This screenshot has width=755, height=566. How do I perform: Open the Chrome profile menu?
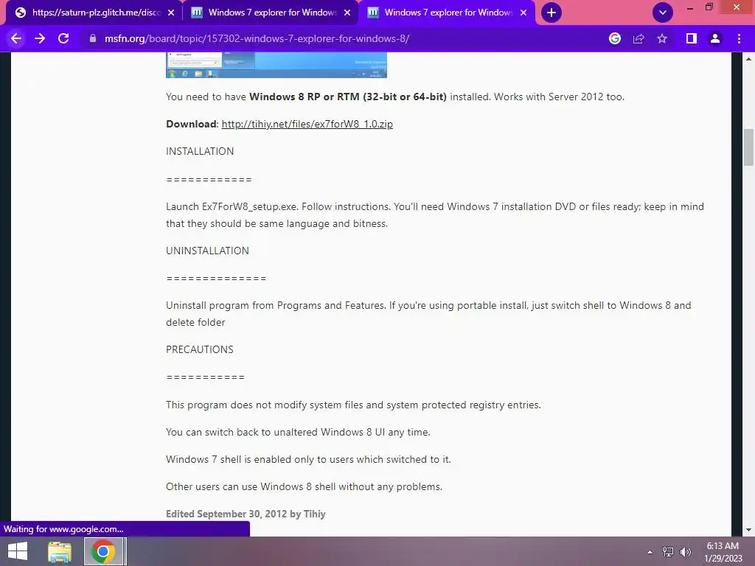pos(715,38)
